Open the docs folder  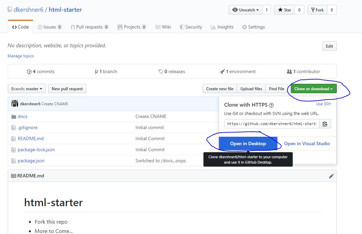pos(22,116)
